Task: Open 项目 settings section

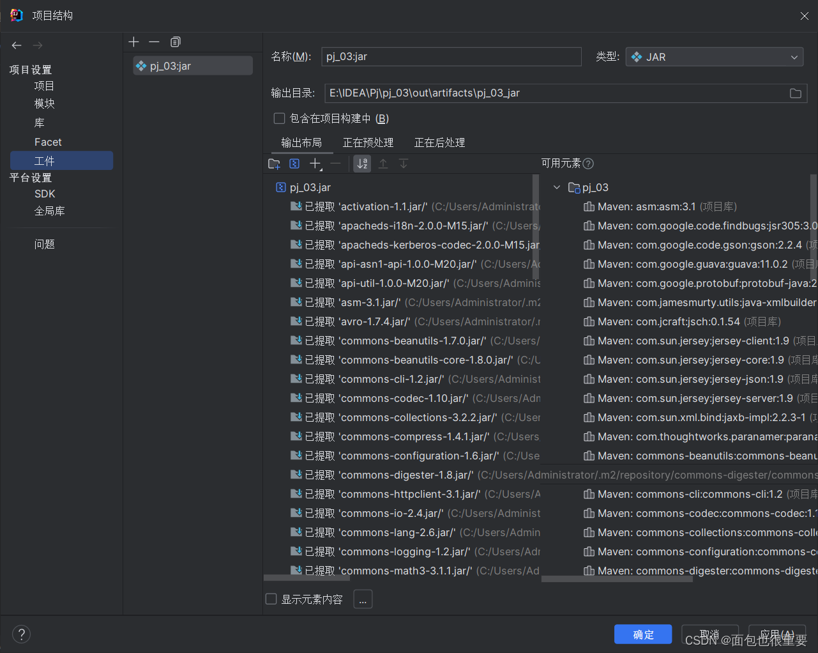Action: [x=44, y=86]
